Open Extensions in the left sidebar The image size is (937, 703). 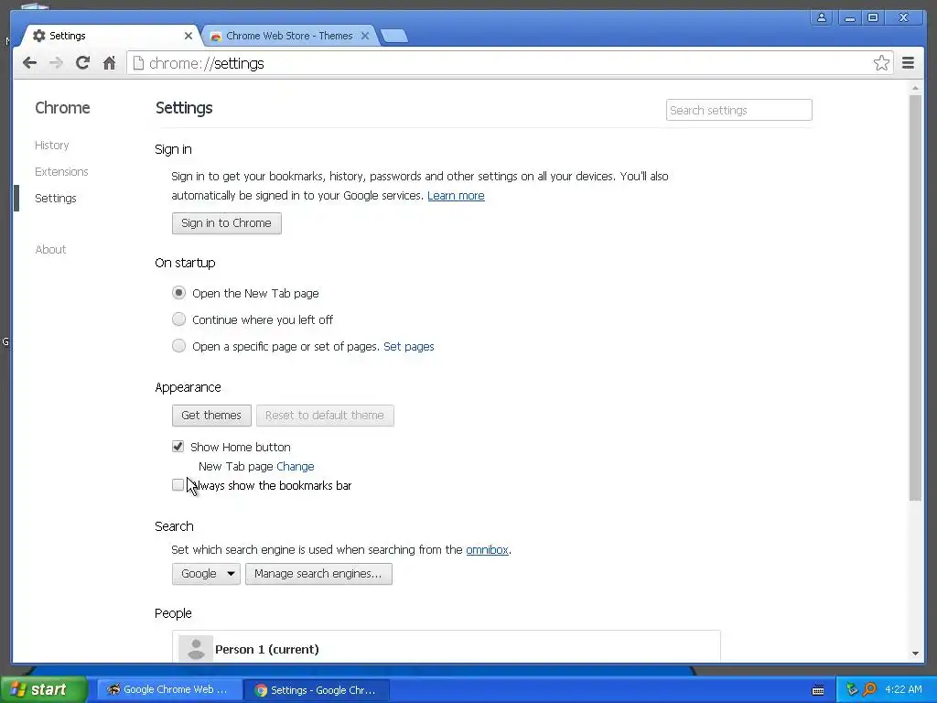[x=61, y=171]
